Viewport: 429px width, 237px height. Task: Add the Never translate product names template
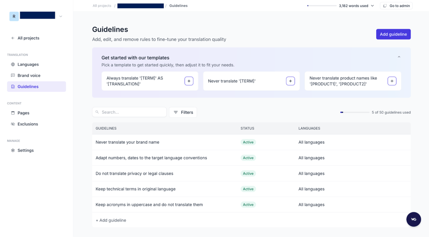tap(392, 81)
